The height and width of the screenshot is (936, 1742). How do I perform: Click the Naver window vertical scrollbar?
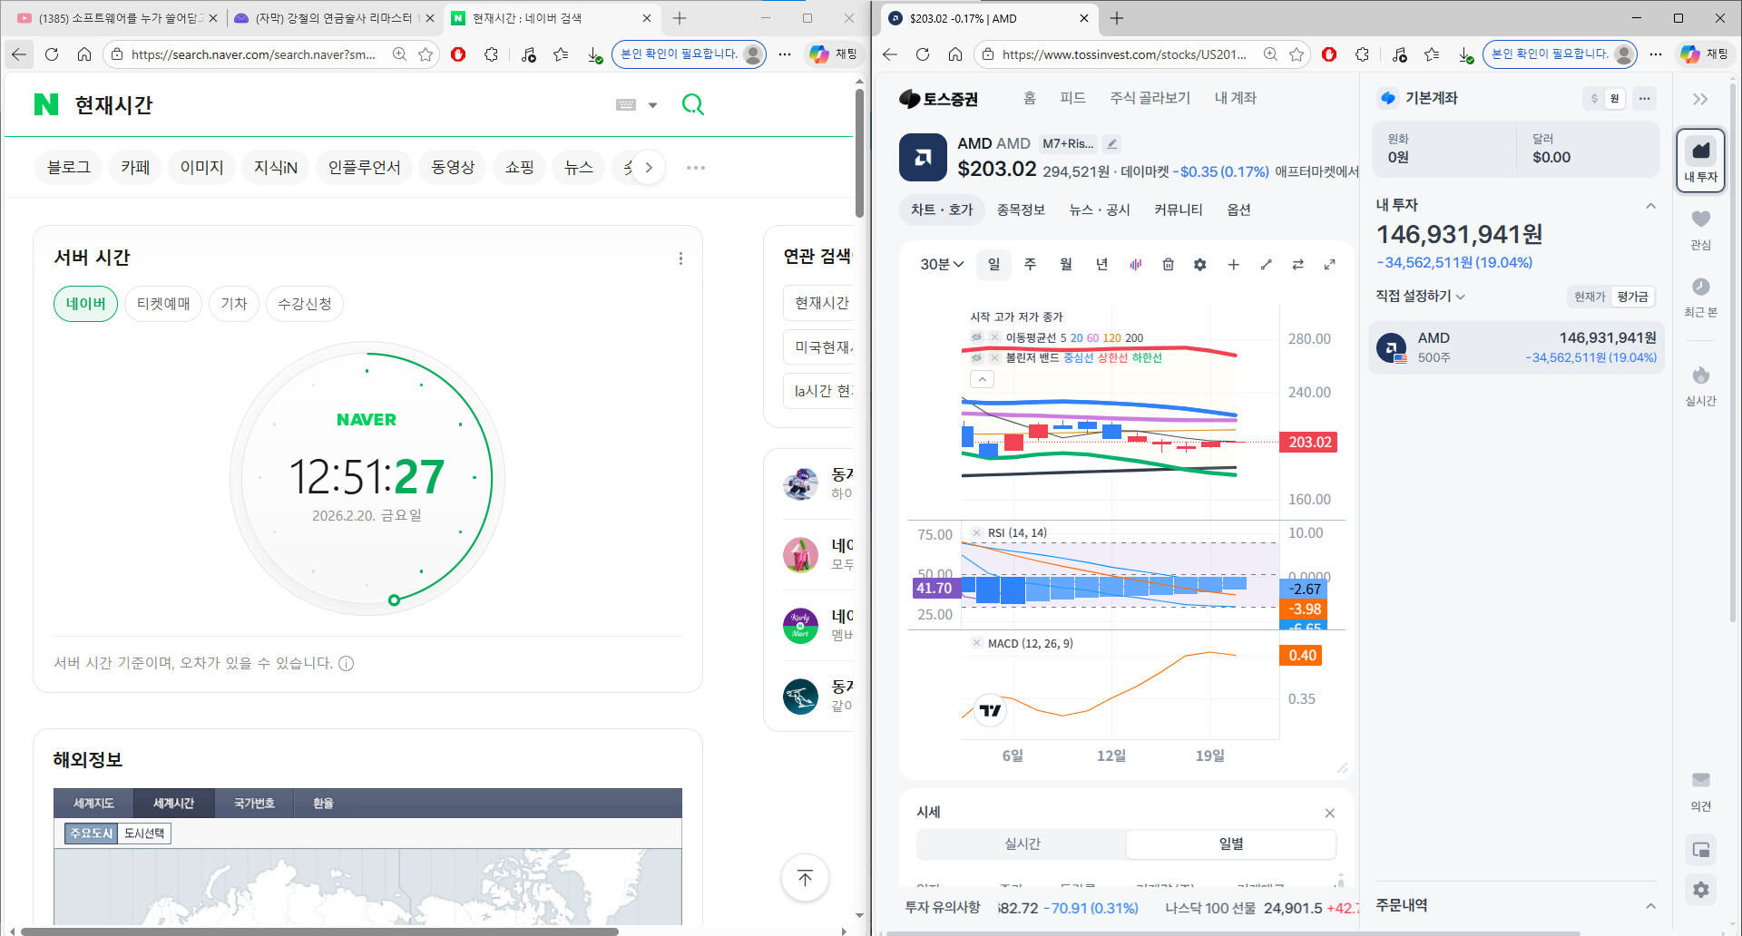click(x=859, y=154)
